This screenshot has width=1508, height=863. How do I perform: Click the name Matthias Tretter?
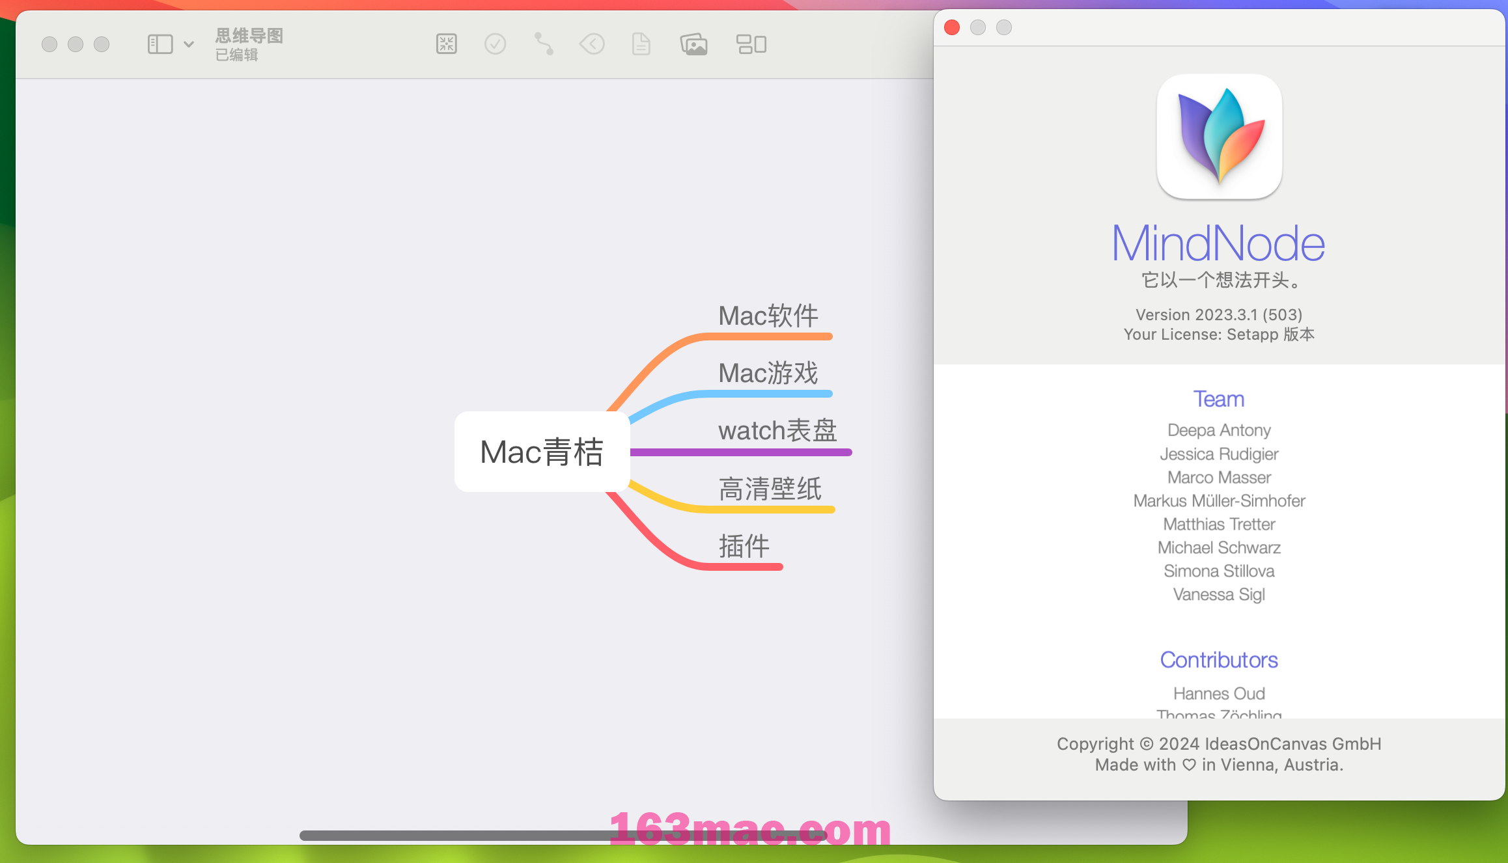tap(1219, 524)
